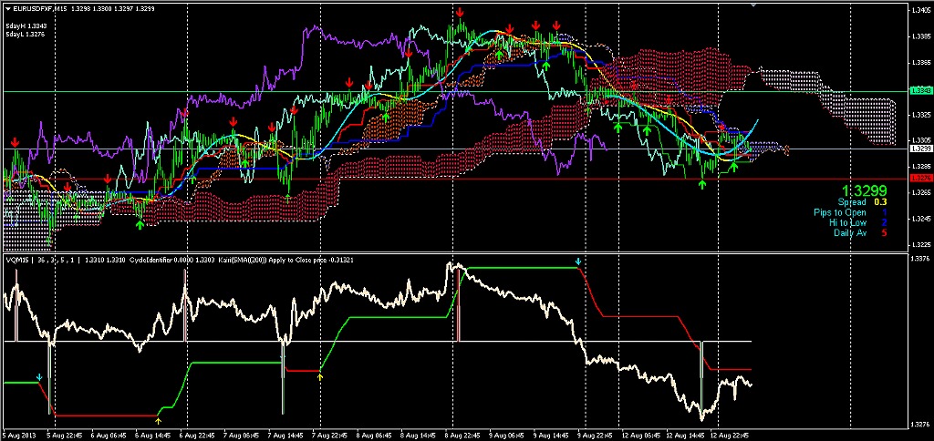Click the yellow 0.3 spread value
The image size is (934, 441).
click(x=882, y=202)
